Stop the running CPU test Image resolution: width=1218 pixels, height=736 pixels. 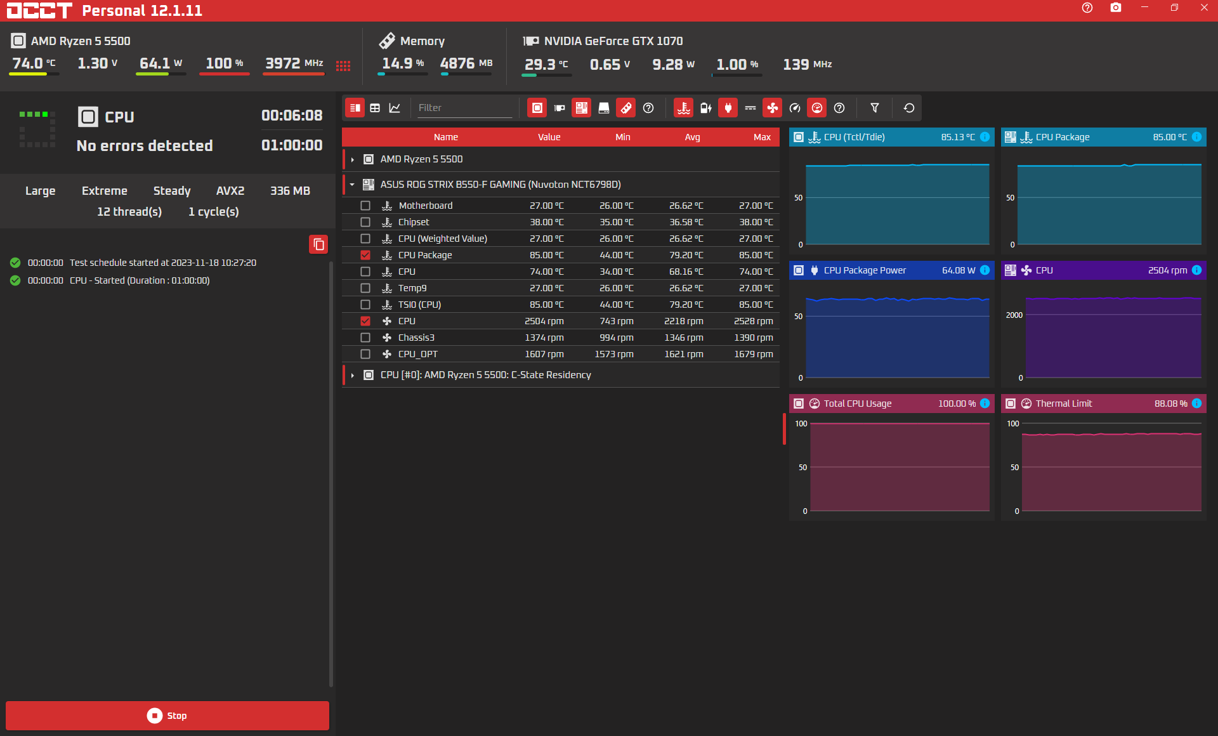167,716
